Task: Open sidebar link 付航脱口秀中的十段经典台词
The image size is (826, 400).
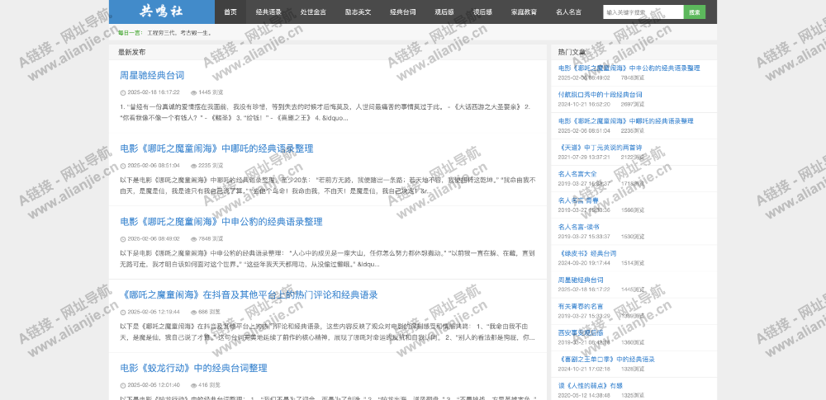Action: (x=600, y=95)
